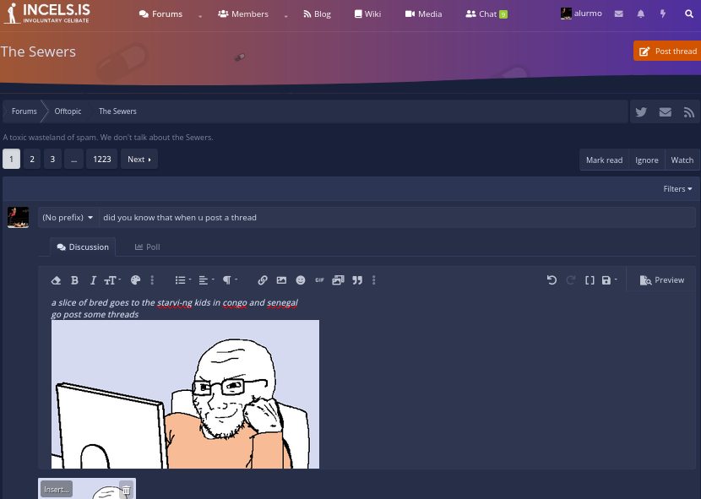Insert a quote block
The width and height of the screenshot is (701, 499).
[357, 280]
